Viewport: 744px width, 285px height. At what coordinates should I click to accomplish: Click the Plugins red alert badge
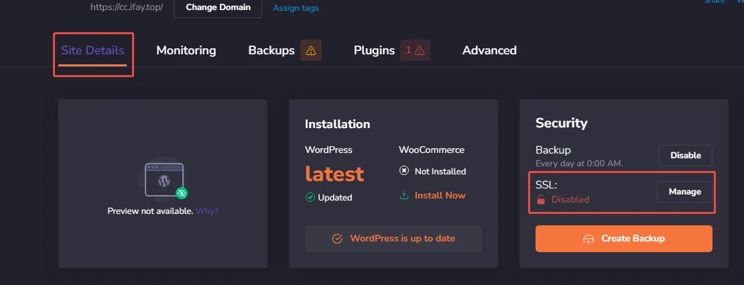(415, 50)
